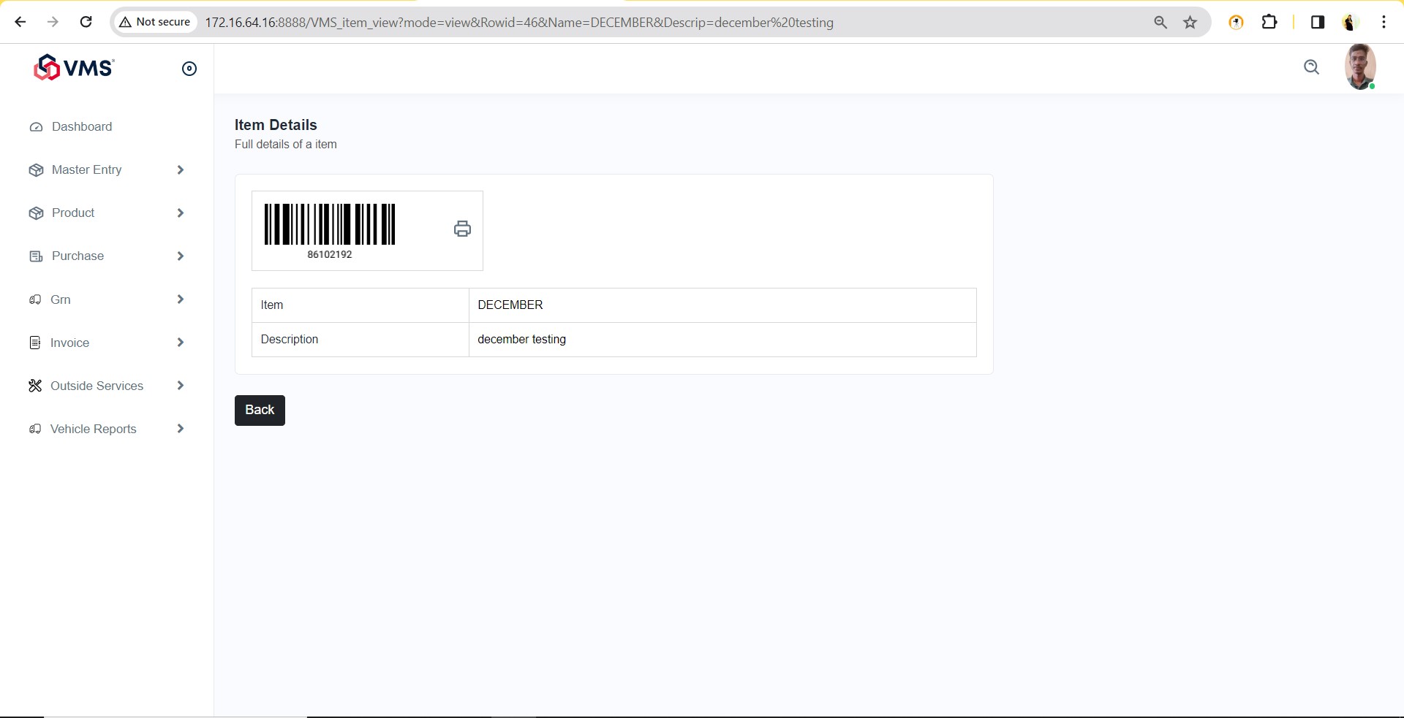
Task: Open the Dashboard menu item
Action: pos(82,127)
